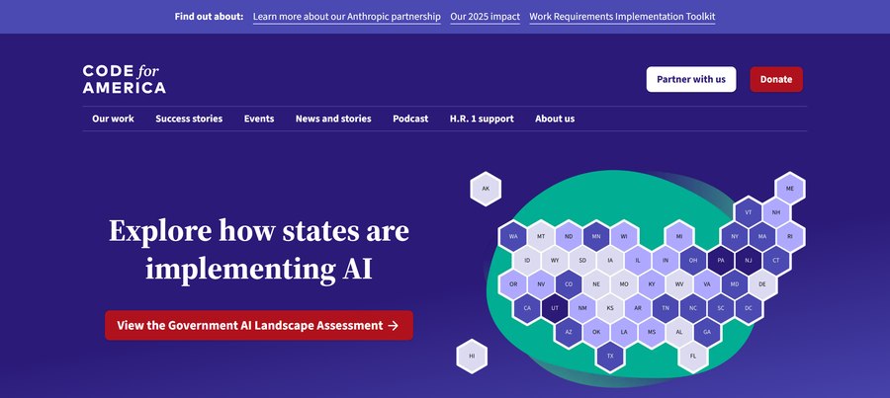Open the Events page
Image resolution: width=890 pixels, height=398 pixels.
[x=259, y=119]
